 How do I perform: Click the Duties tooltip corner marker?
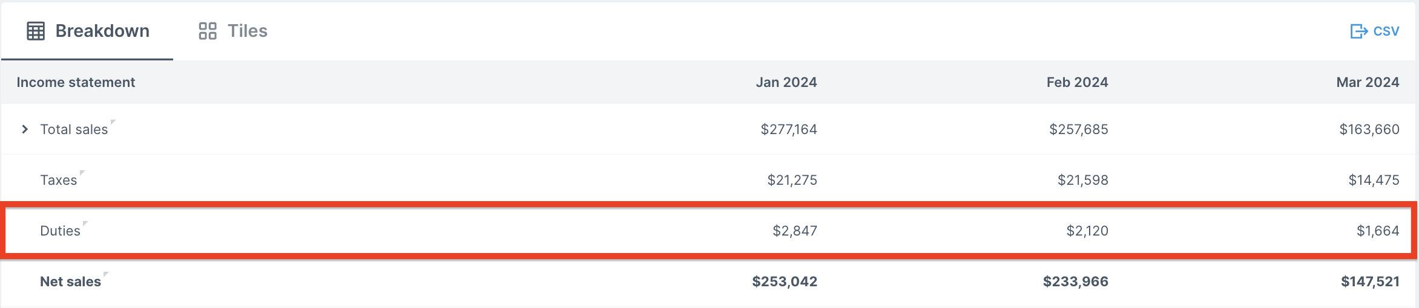point(85,223)
